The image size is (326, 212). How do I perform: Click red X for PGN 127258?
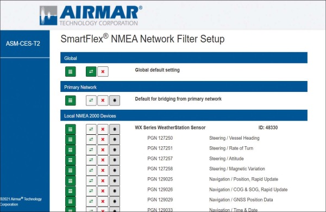point(103,170)
